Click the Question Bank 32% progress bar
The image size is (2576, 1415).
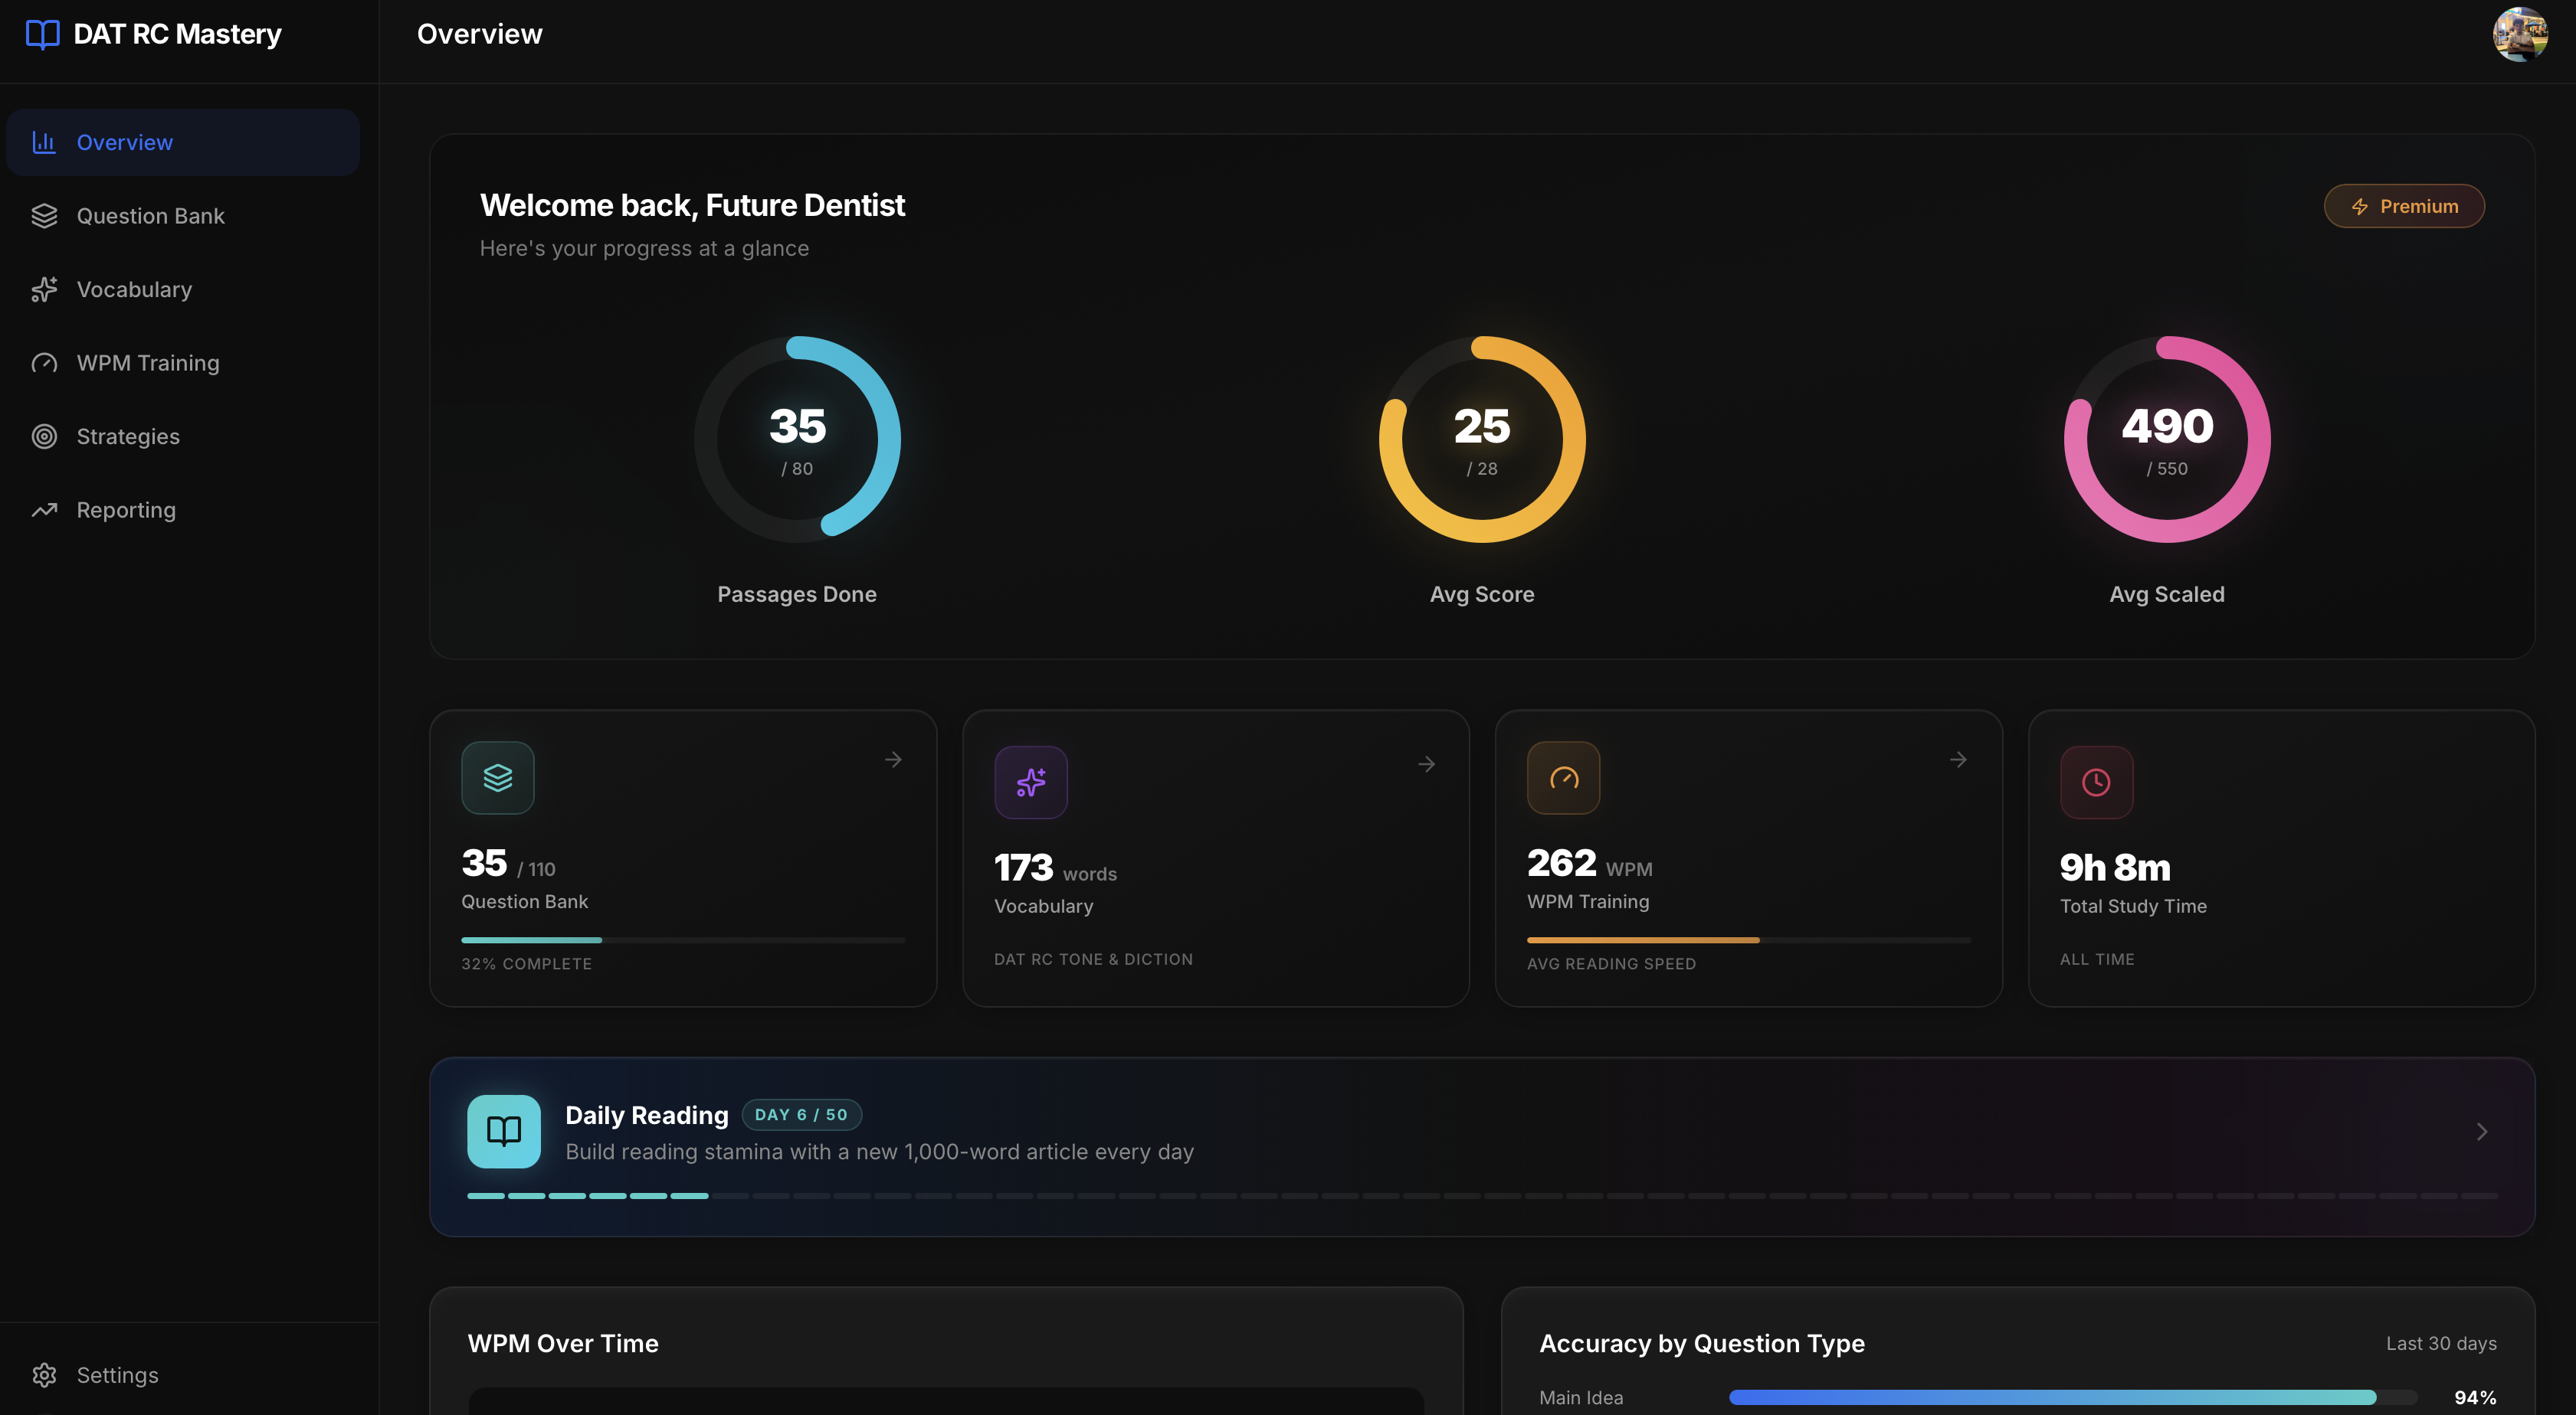(x=683, y=940)
